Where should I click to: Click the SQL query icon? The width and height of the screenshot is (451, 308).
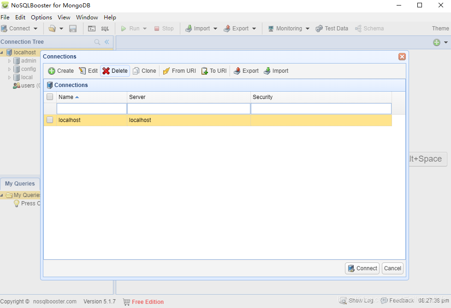pos(105,29)
